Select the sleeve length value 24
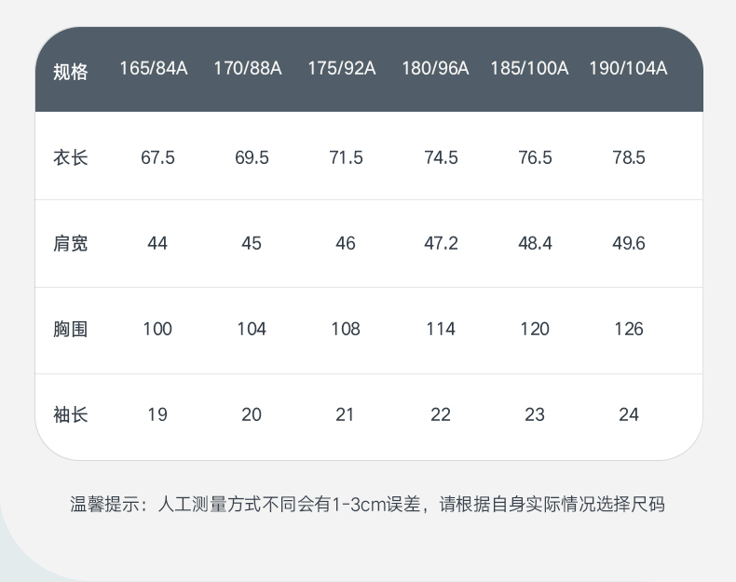Viewport: 736px width, 582px height. pyautogui.click(x=629, y=414)
